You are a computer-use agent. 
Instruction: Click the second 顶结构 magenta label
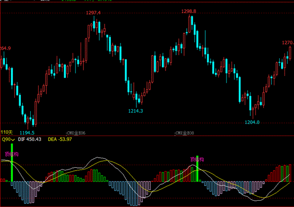[x=197, y=159]
